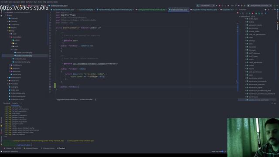Viewport: 279px width, 157px height.
Task: Click the plus add icon in Database toolbar
Action: [x=240, y=14]
